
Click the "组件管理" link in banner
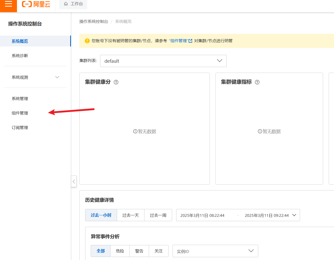(178, 41)
